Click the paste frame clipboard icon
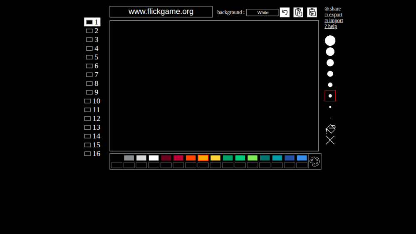The height and width of the screenshot is (234, 416). tap(312, 12)
